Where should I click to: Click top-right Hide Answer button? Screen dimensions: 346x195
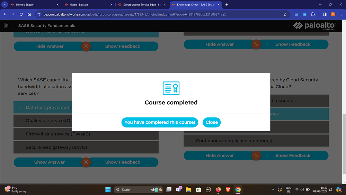219,44
